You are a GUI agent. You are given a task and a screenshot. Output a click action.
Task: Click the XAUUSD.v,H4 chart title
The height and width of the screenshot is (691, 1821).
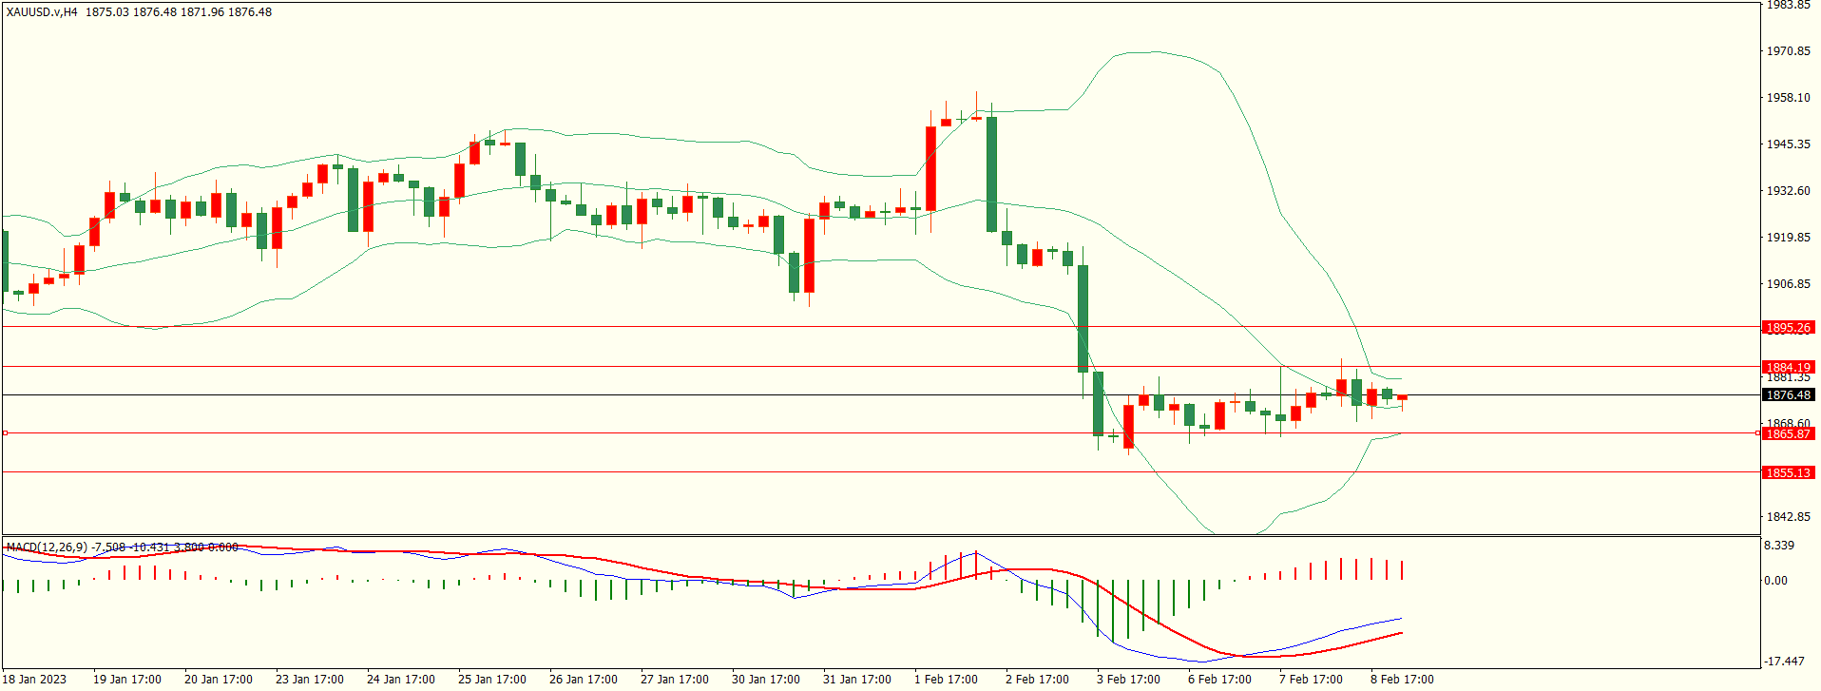pos(42,12)
